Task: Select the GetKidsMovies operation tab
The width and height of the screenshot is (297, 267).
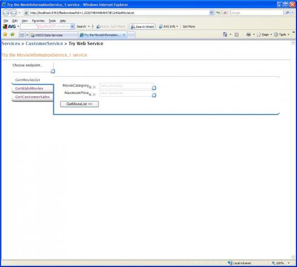Action: click(x=29, y=88)
